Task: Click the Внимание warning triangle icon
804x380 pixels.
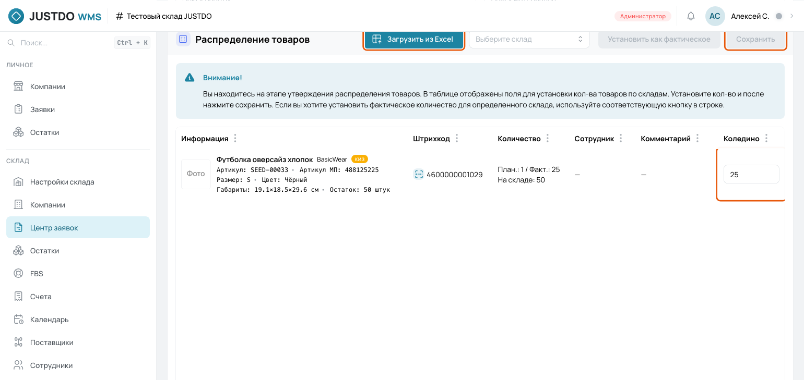Action: tap(190, 78)
